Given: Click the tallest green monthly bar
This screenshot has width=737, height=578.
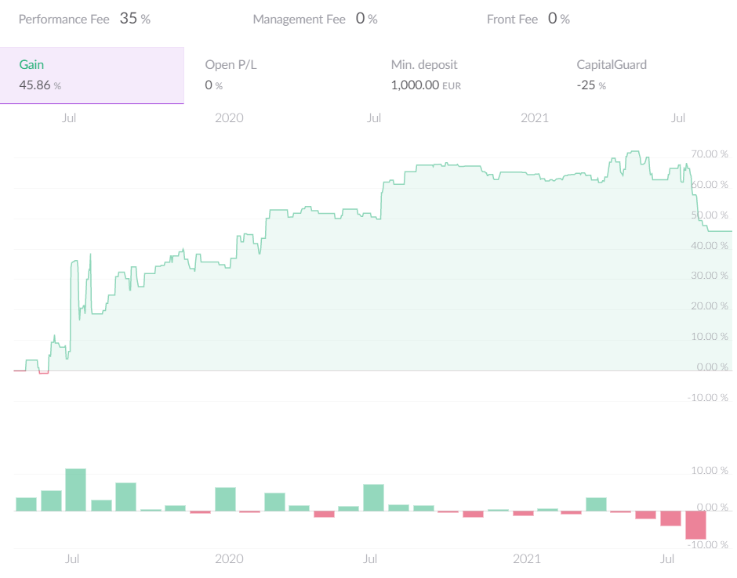Looking at the screenshot, I should pyautogui.click(x=75, y=489).
